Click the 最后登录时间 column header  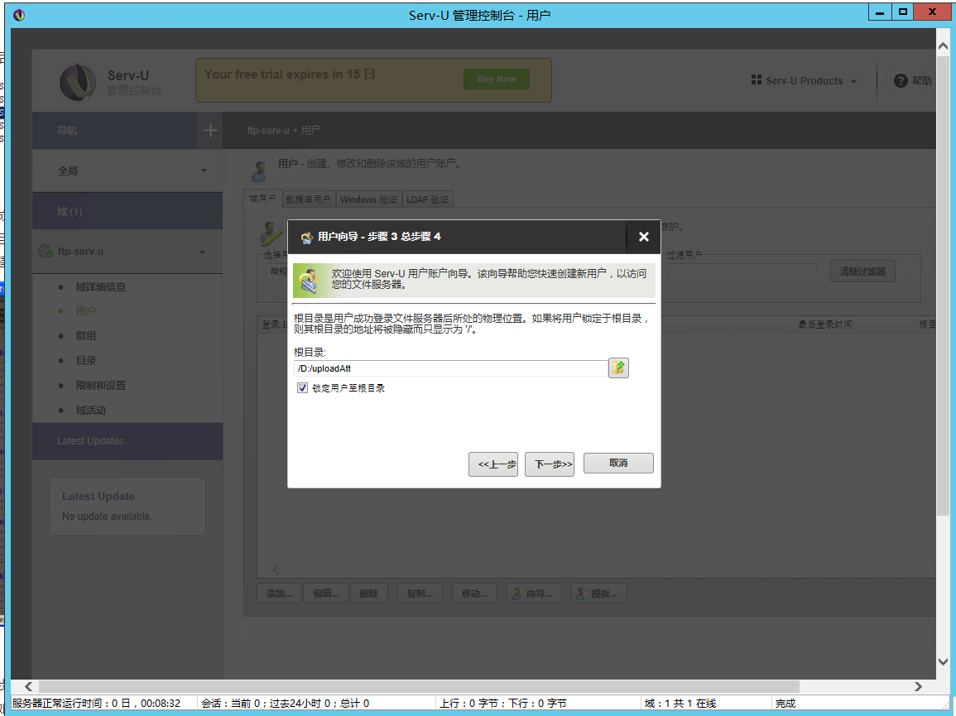(x=825, y=324)
